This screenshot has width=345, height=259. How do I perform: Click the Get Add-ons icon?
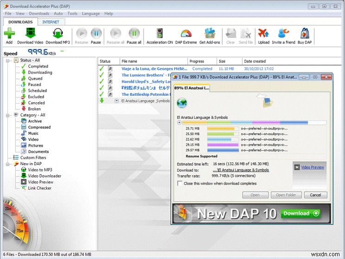click(209, 34)
